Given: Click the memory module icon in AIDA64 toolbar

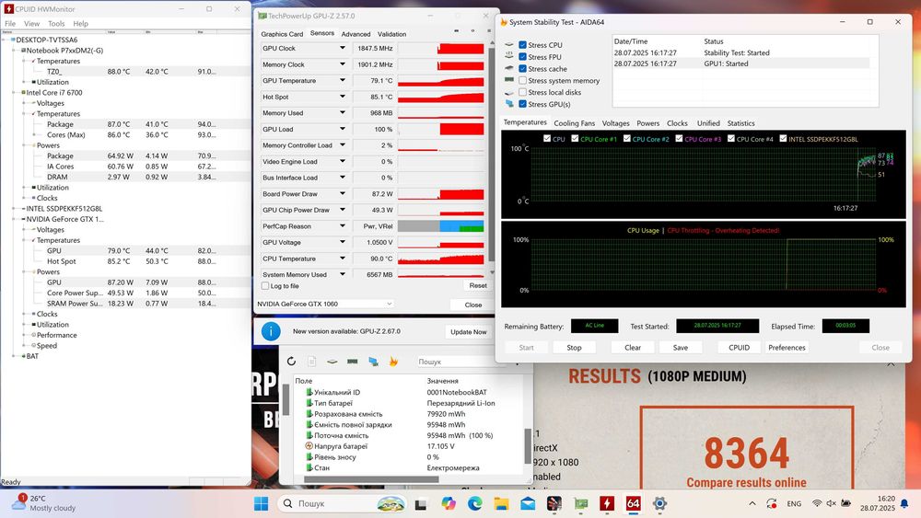Looking at the screenshot, I should pyautogui.click(x=353, y=362).
